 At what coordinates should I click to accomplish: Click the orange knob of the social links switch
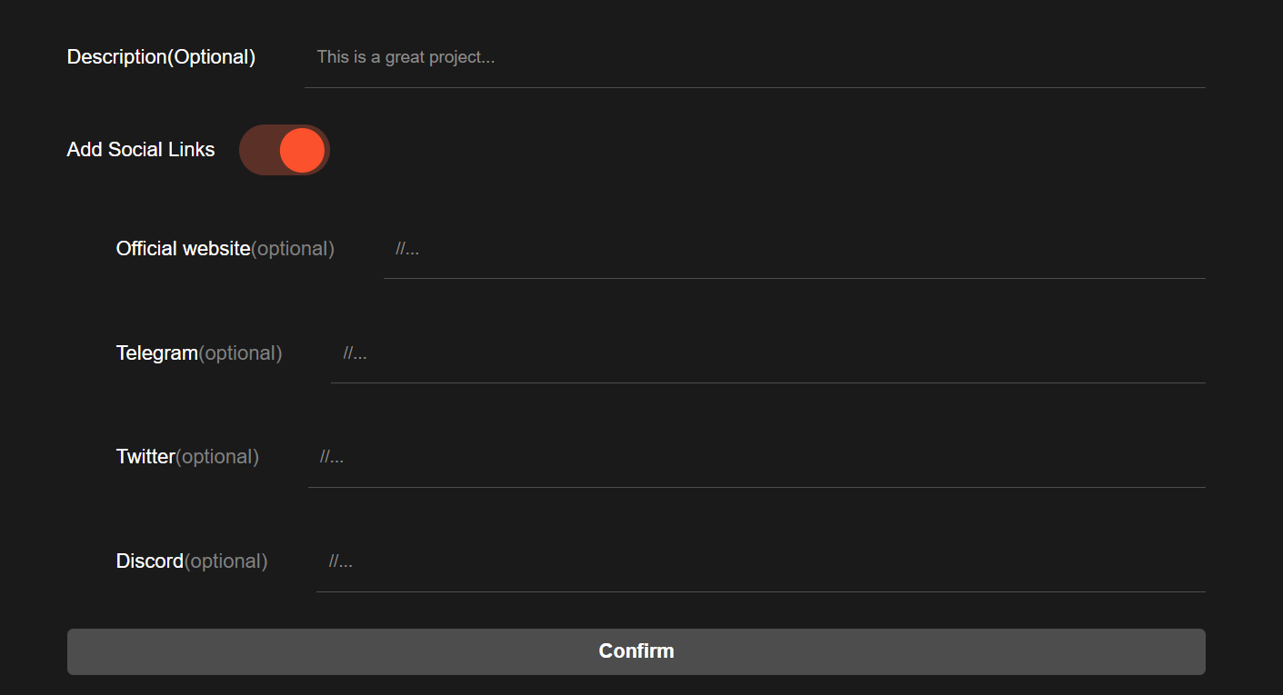302,150
